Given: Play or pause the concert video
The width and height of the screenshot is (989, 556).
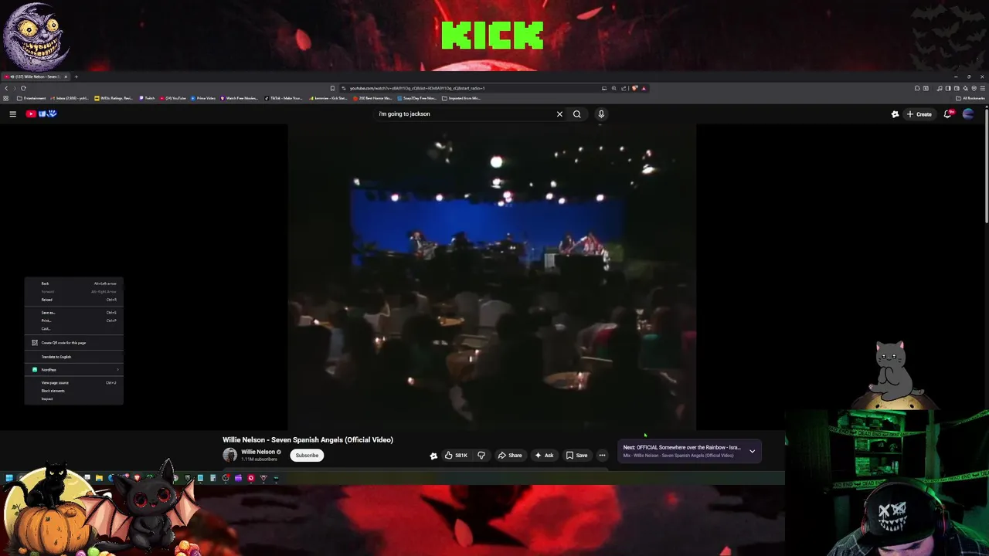Looking at the screenshot, I should coord(492,277).
